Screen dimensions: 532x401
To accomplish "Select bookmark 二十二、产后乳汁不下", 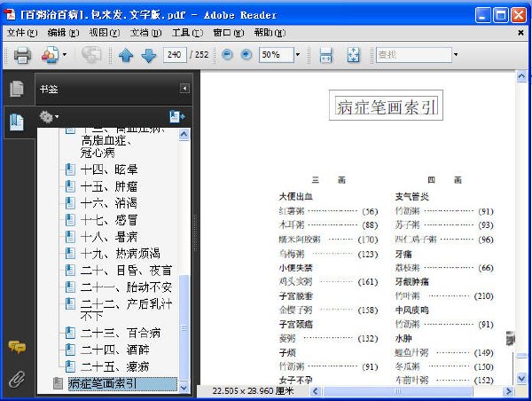I will click(126, 310).
